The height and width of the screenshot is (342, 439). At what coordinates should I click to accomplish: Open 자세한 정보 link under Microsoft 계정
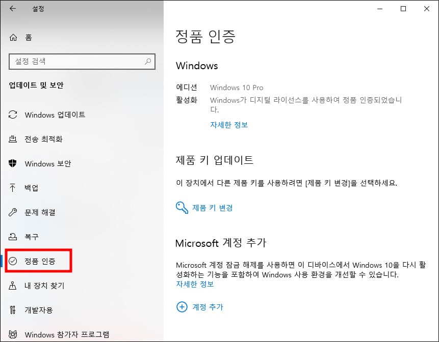point(195,284)
